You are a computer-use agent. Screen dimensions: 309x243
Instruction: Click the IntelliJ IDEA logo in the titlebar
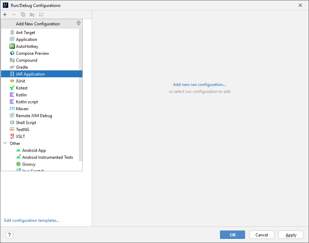5,5
